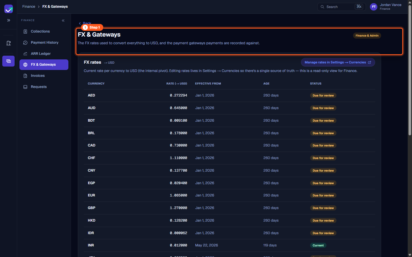Click the Invoices document icon
Screen dimensions: 412x257
point(25,76)
